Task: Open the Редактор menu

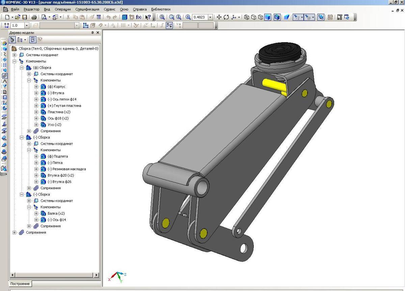Action: coord(31,9)
